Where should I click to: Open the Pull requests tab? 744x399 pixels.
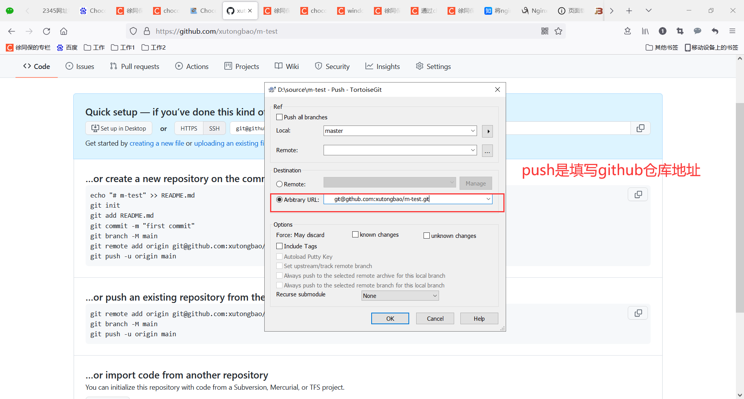click(134, 67)
